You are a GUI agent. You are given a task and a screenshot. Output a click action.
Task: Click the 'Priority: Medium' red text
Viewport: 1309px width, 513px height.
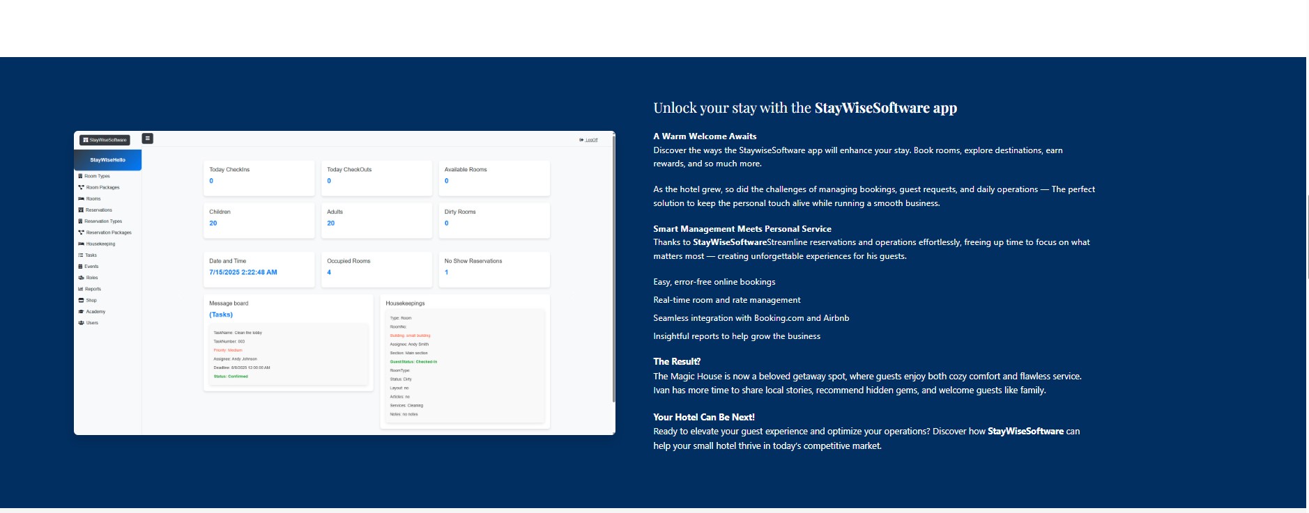228,350
